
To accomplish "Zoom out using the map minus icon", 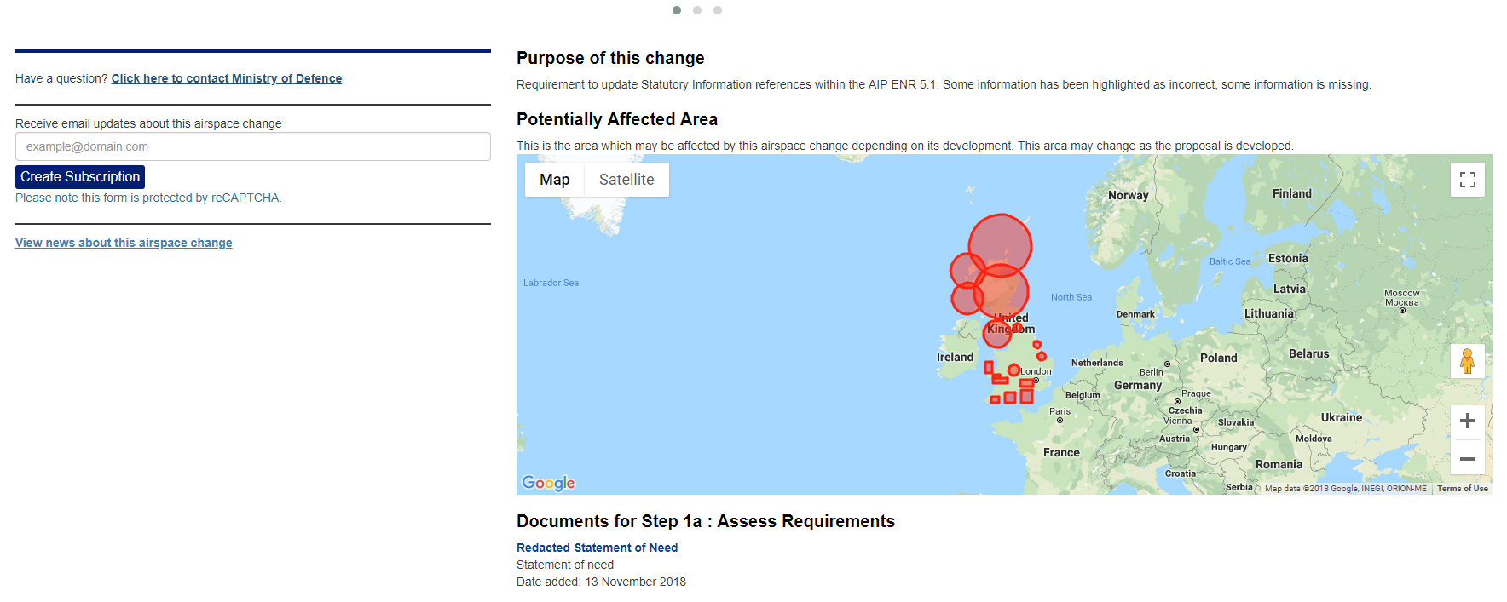I will coord(1468,459).
